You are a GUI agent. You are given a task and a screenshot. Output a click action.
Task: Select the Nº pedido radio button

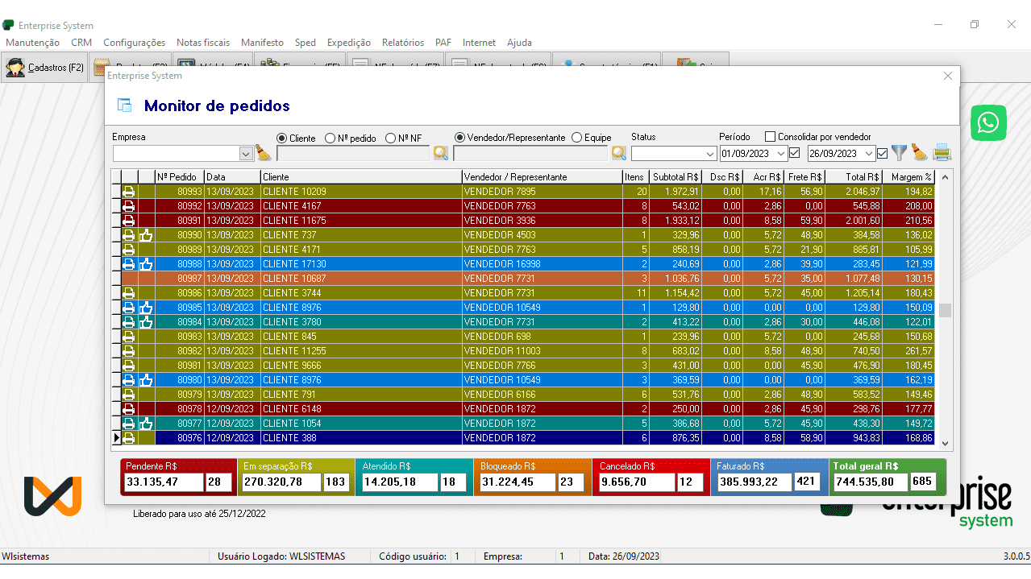point(331,138)
